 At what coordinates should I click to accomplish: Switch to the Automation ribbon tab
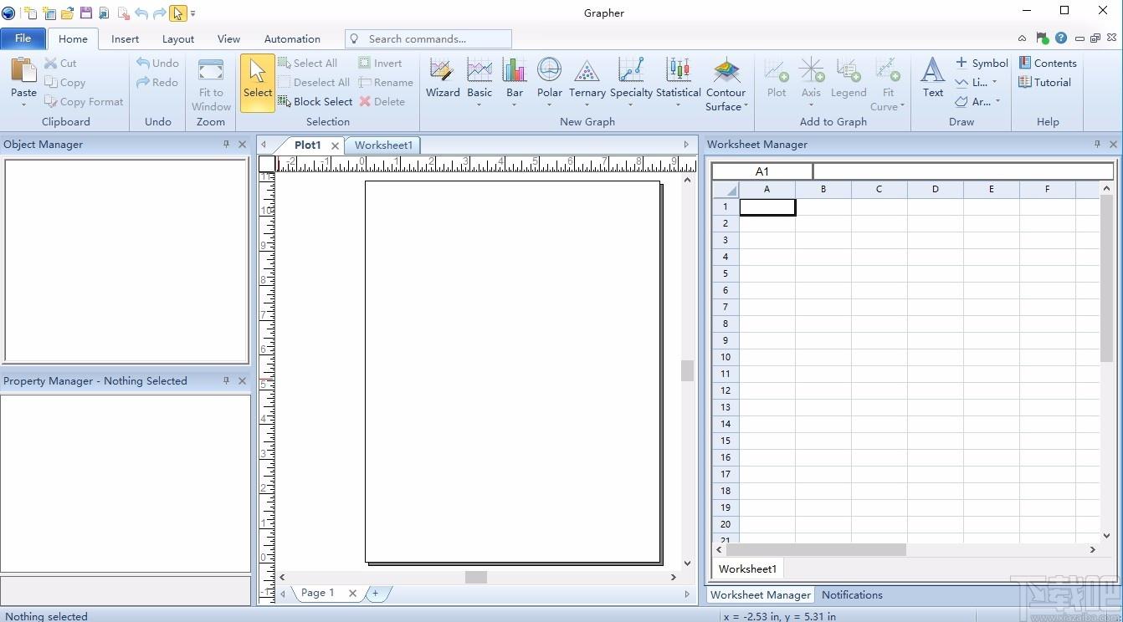(292, 38)
